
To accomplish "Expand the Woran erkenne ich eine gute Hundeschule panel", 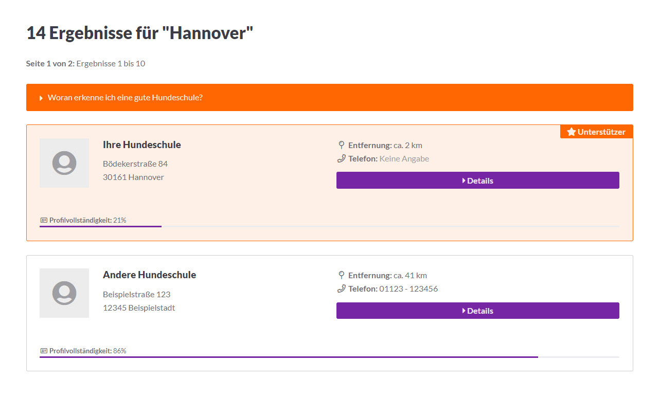I will (x=125, y=97).
